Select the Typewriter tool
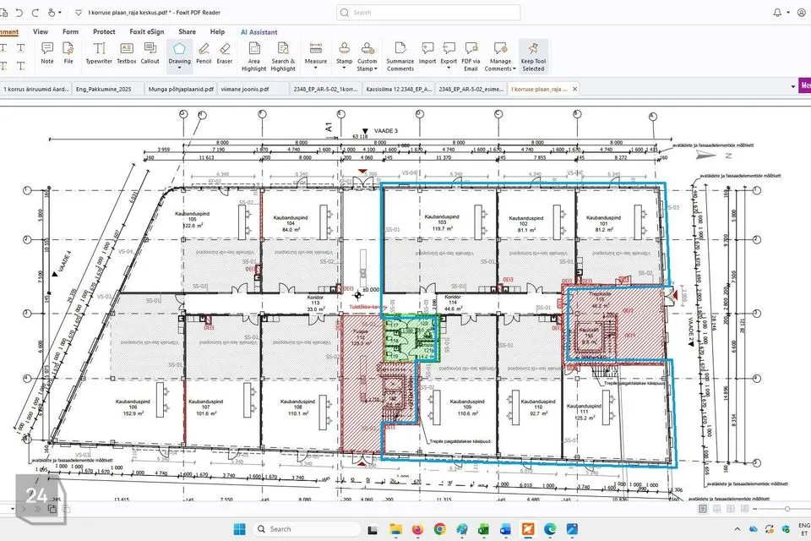The height and width of the screenshot is (541, 811). [99, 53]
